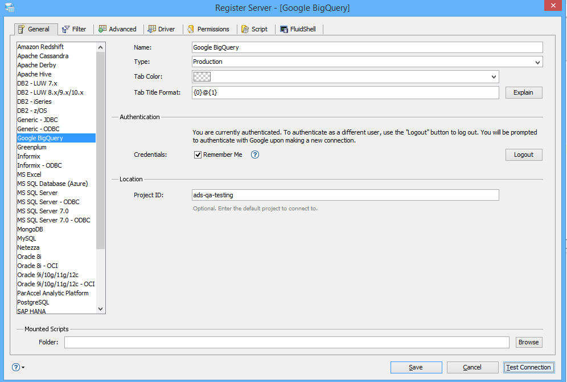Select MS Excel in the list
This screenshot has width=567, height=382.
56,174
